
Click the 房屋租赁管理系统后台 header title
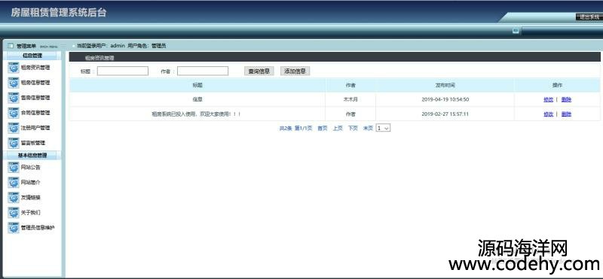[59, 13]
